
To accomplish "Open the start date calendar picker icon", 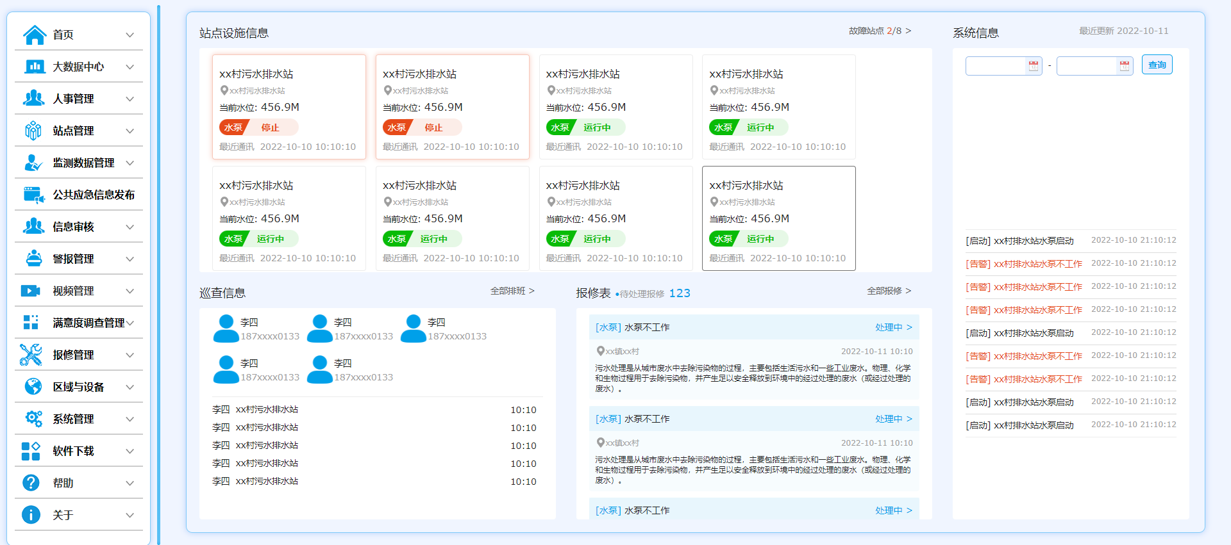I will coord(1033,66).
